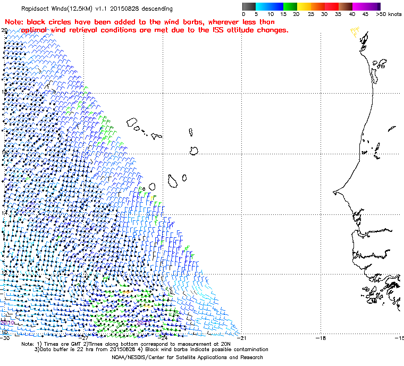Select the cyan-to-blue colorbar segment
Viewport: 404px width, 366px height.
(x=270, y=6)
